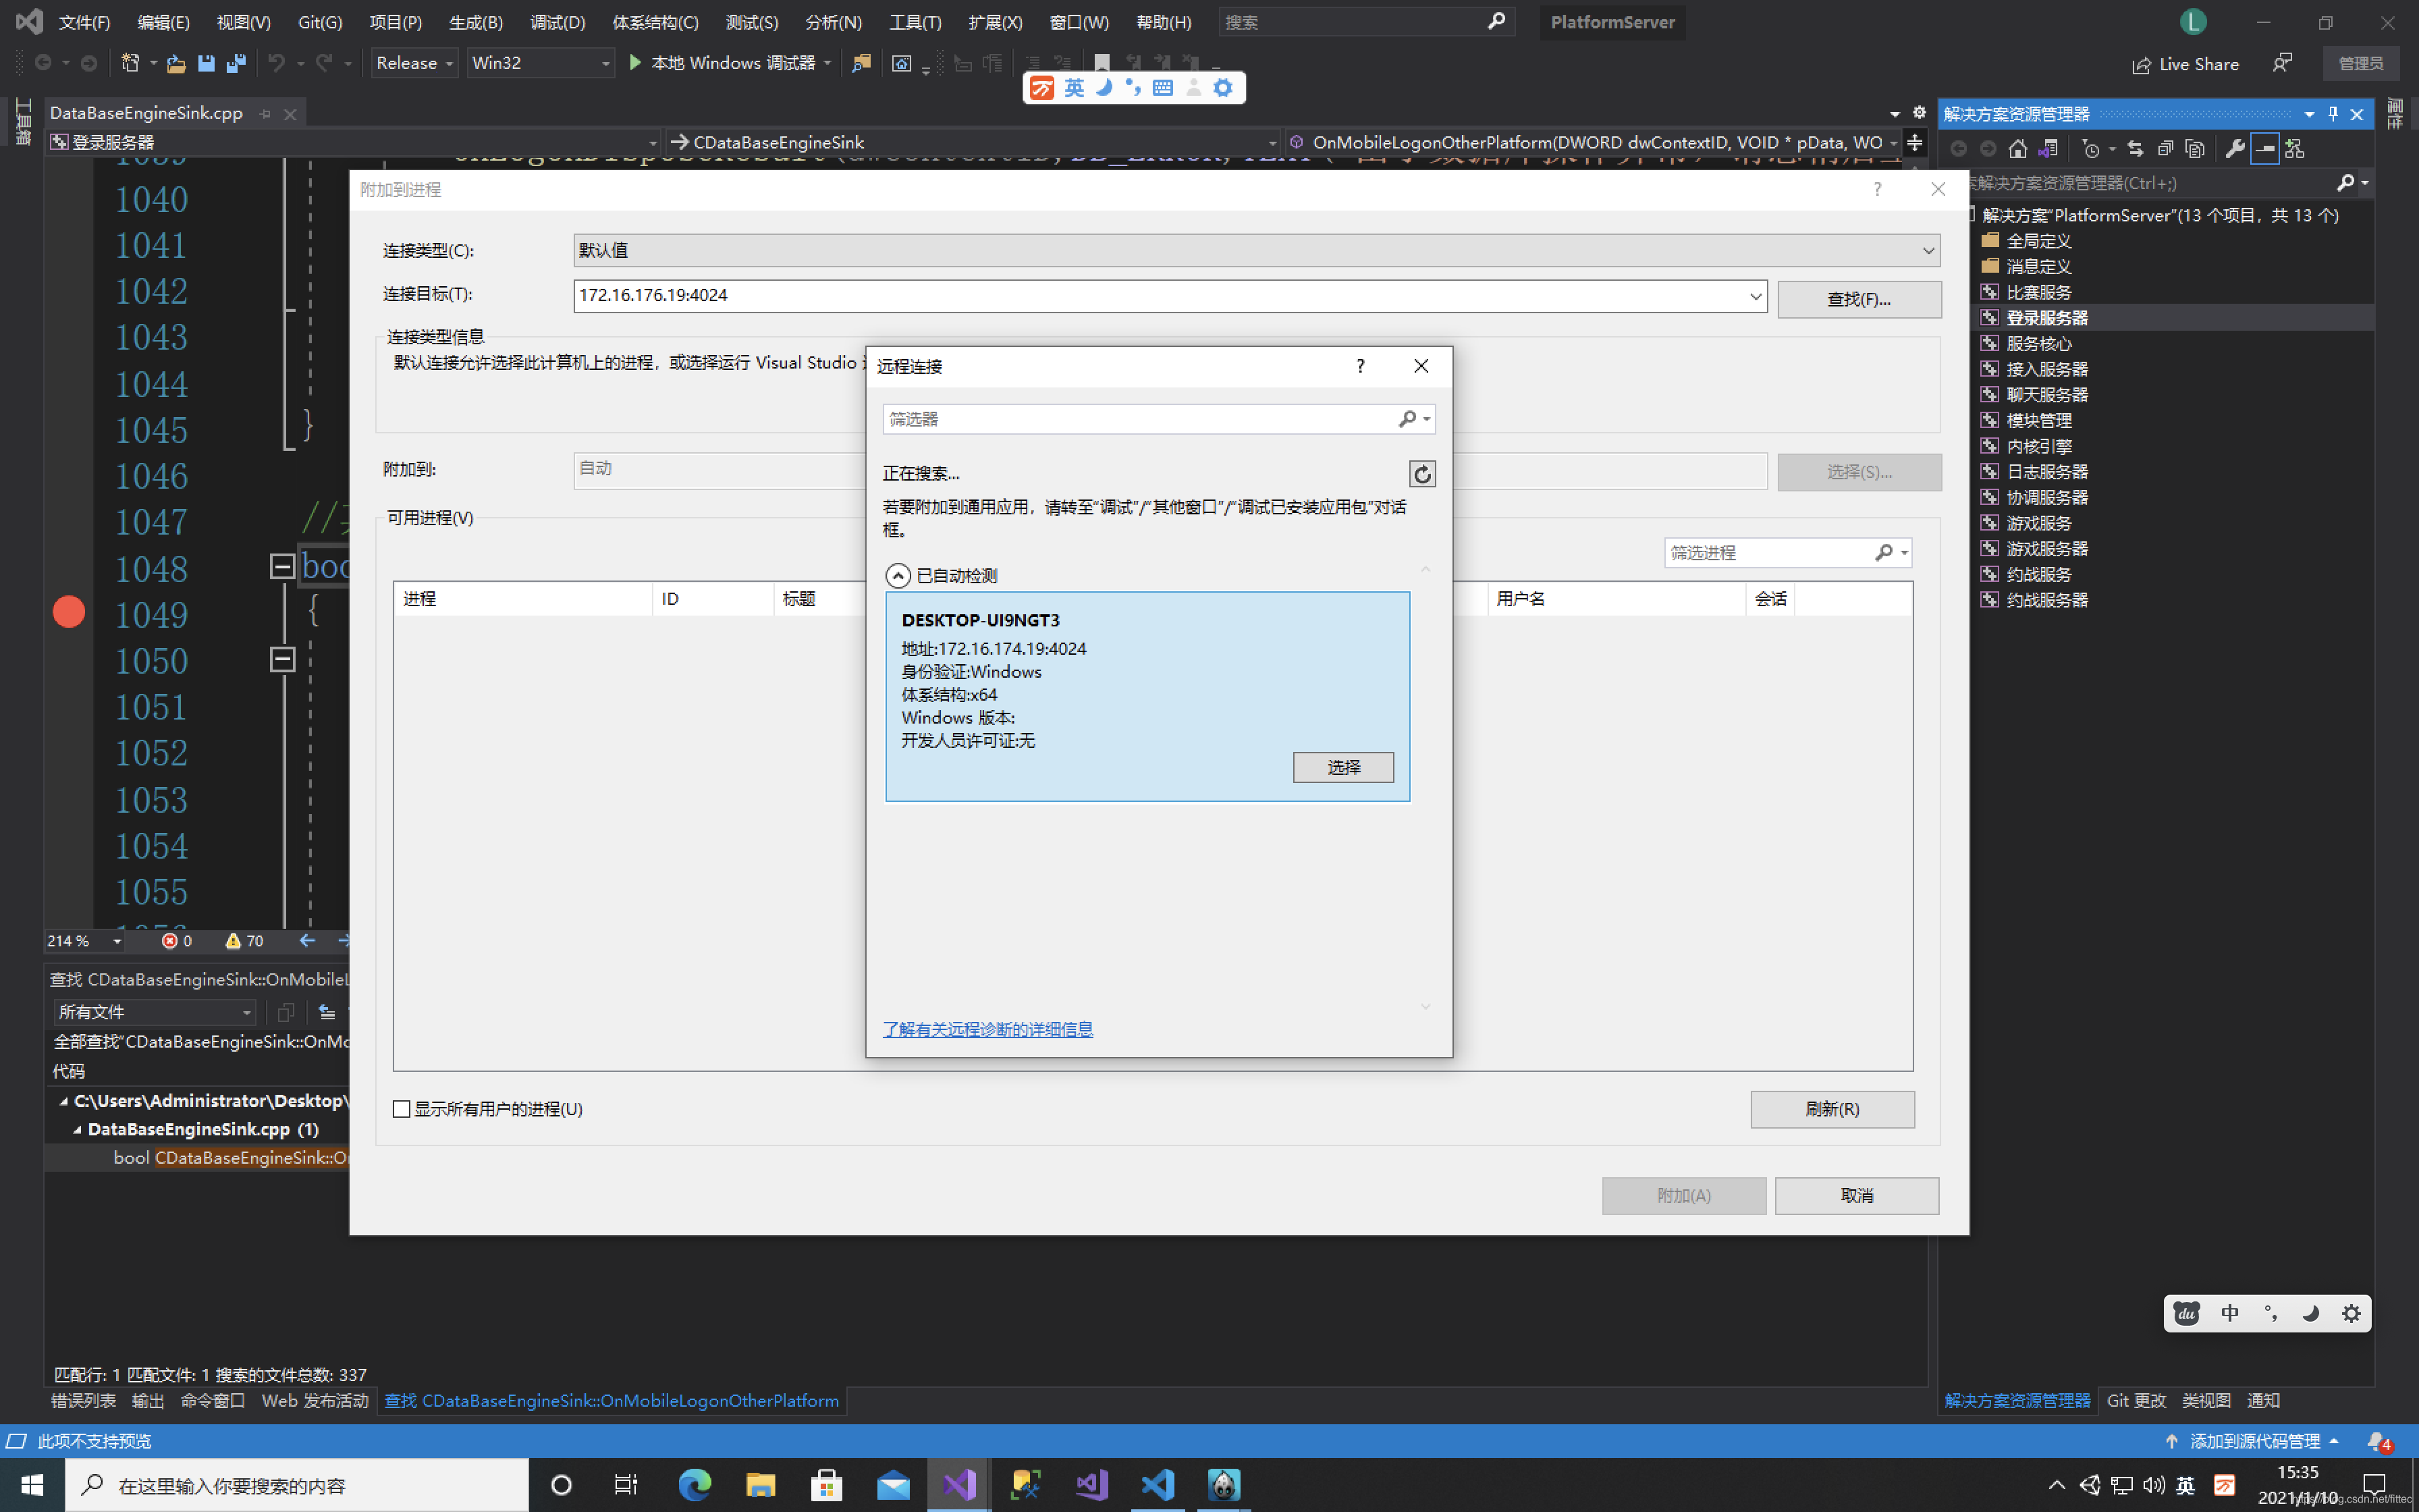Select 游戏服务器 project in Solution Explorer
The width and height of the screenshot is (2419, 1512).
2047,549
